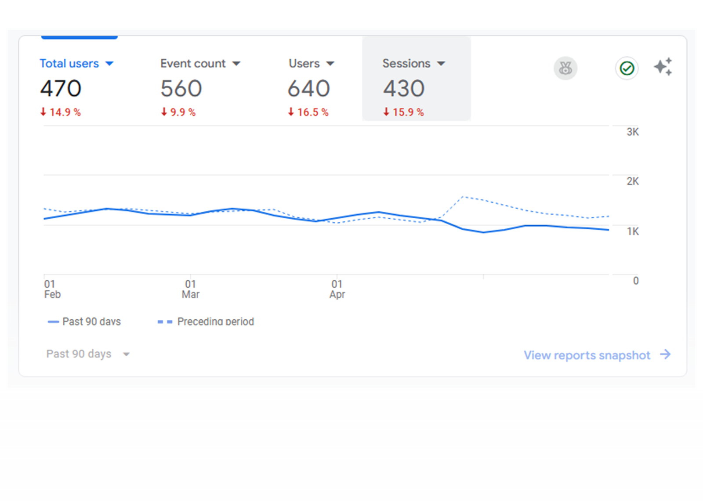
Task: Select the Total users metric label
Action: (x=69, y=63)
